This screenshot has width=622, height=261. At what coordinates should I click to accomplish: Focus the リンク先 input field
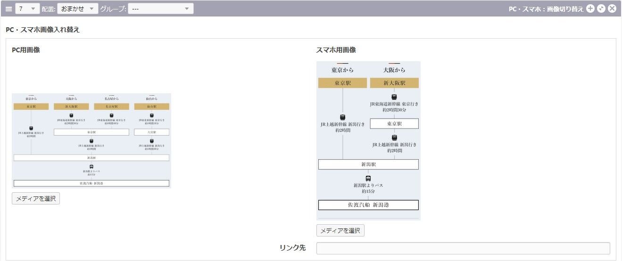pos(463,248)
